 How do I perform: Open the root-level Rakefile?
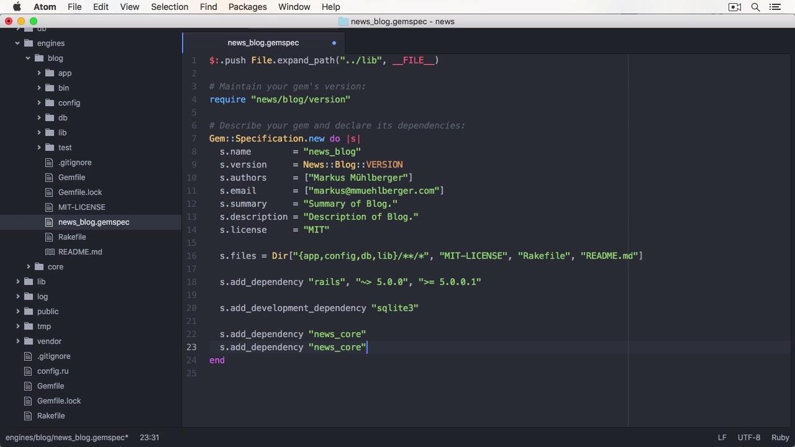pos(51,415)
